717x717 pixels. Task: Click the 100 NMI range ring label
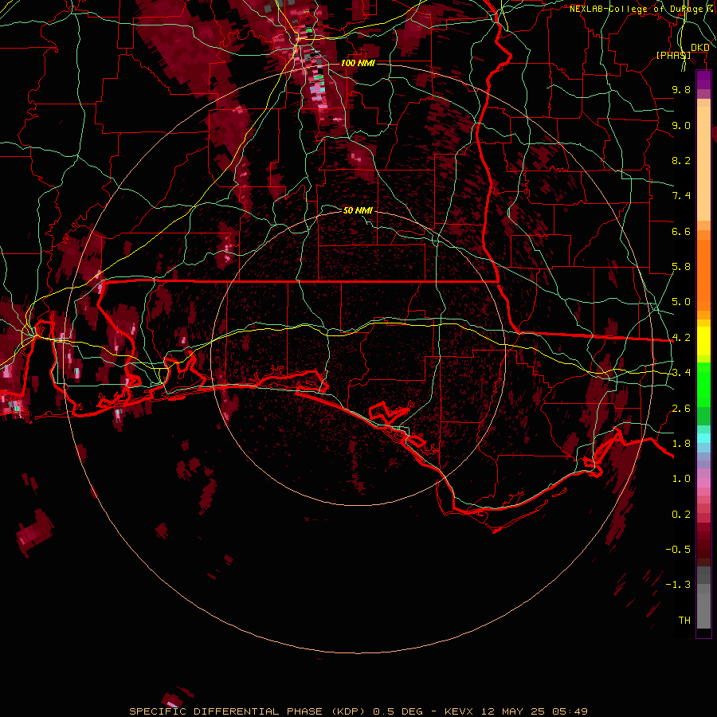click(x=358, y=63)
